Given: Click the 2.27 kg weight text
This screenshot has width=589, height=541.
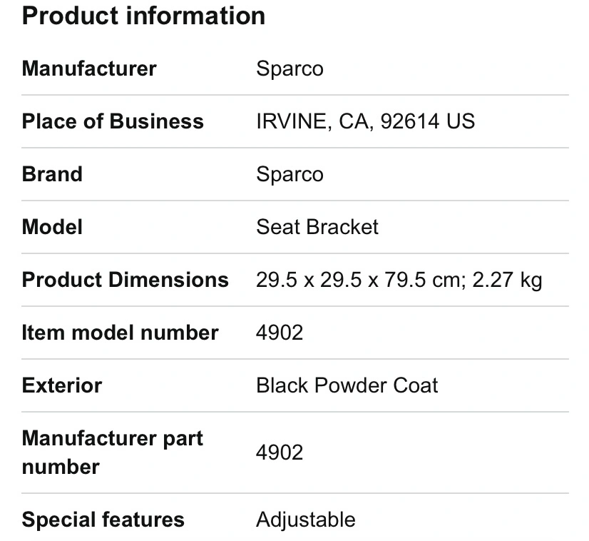Looking at the screenshot, I should pyautogui.click(x=507, y=280).
